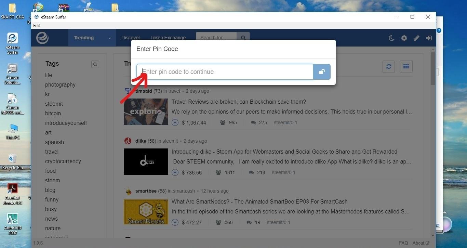The height and width of the screenshot is (248, 467).
Task: Click dlike's avatar icon
Action: (128, 141)
